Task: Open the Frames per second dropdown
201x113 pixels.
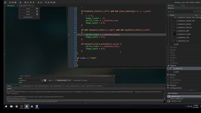Action: click(x=64, y=80)
